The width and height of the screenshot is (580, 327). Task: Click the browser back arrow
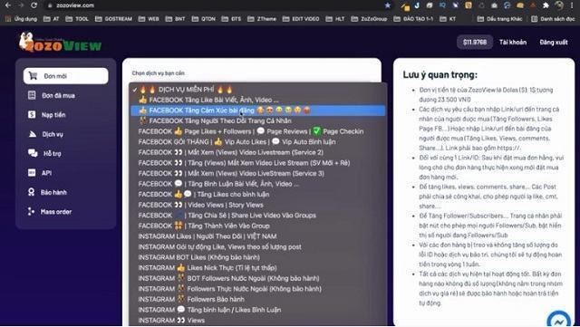8,5
